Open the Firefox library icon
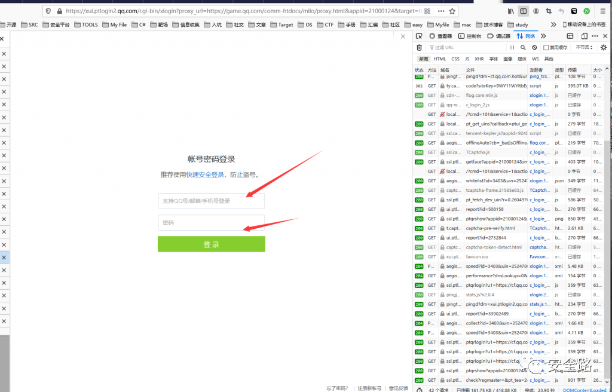The image size is (612, 392). (510, 11)
